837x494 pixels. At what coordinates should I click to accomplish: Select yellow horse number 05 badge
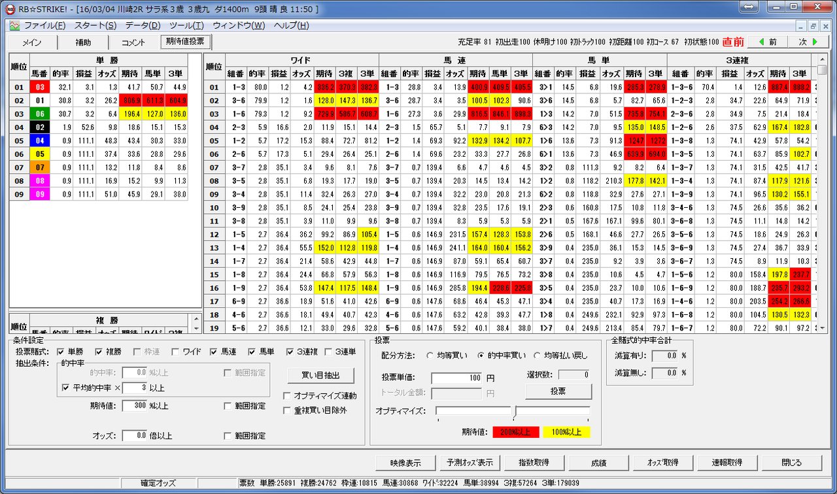(39, 154)
